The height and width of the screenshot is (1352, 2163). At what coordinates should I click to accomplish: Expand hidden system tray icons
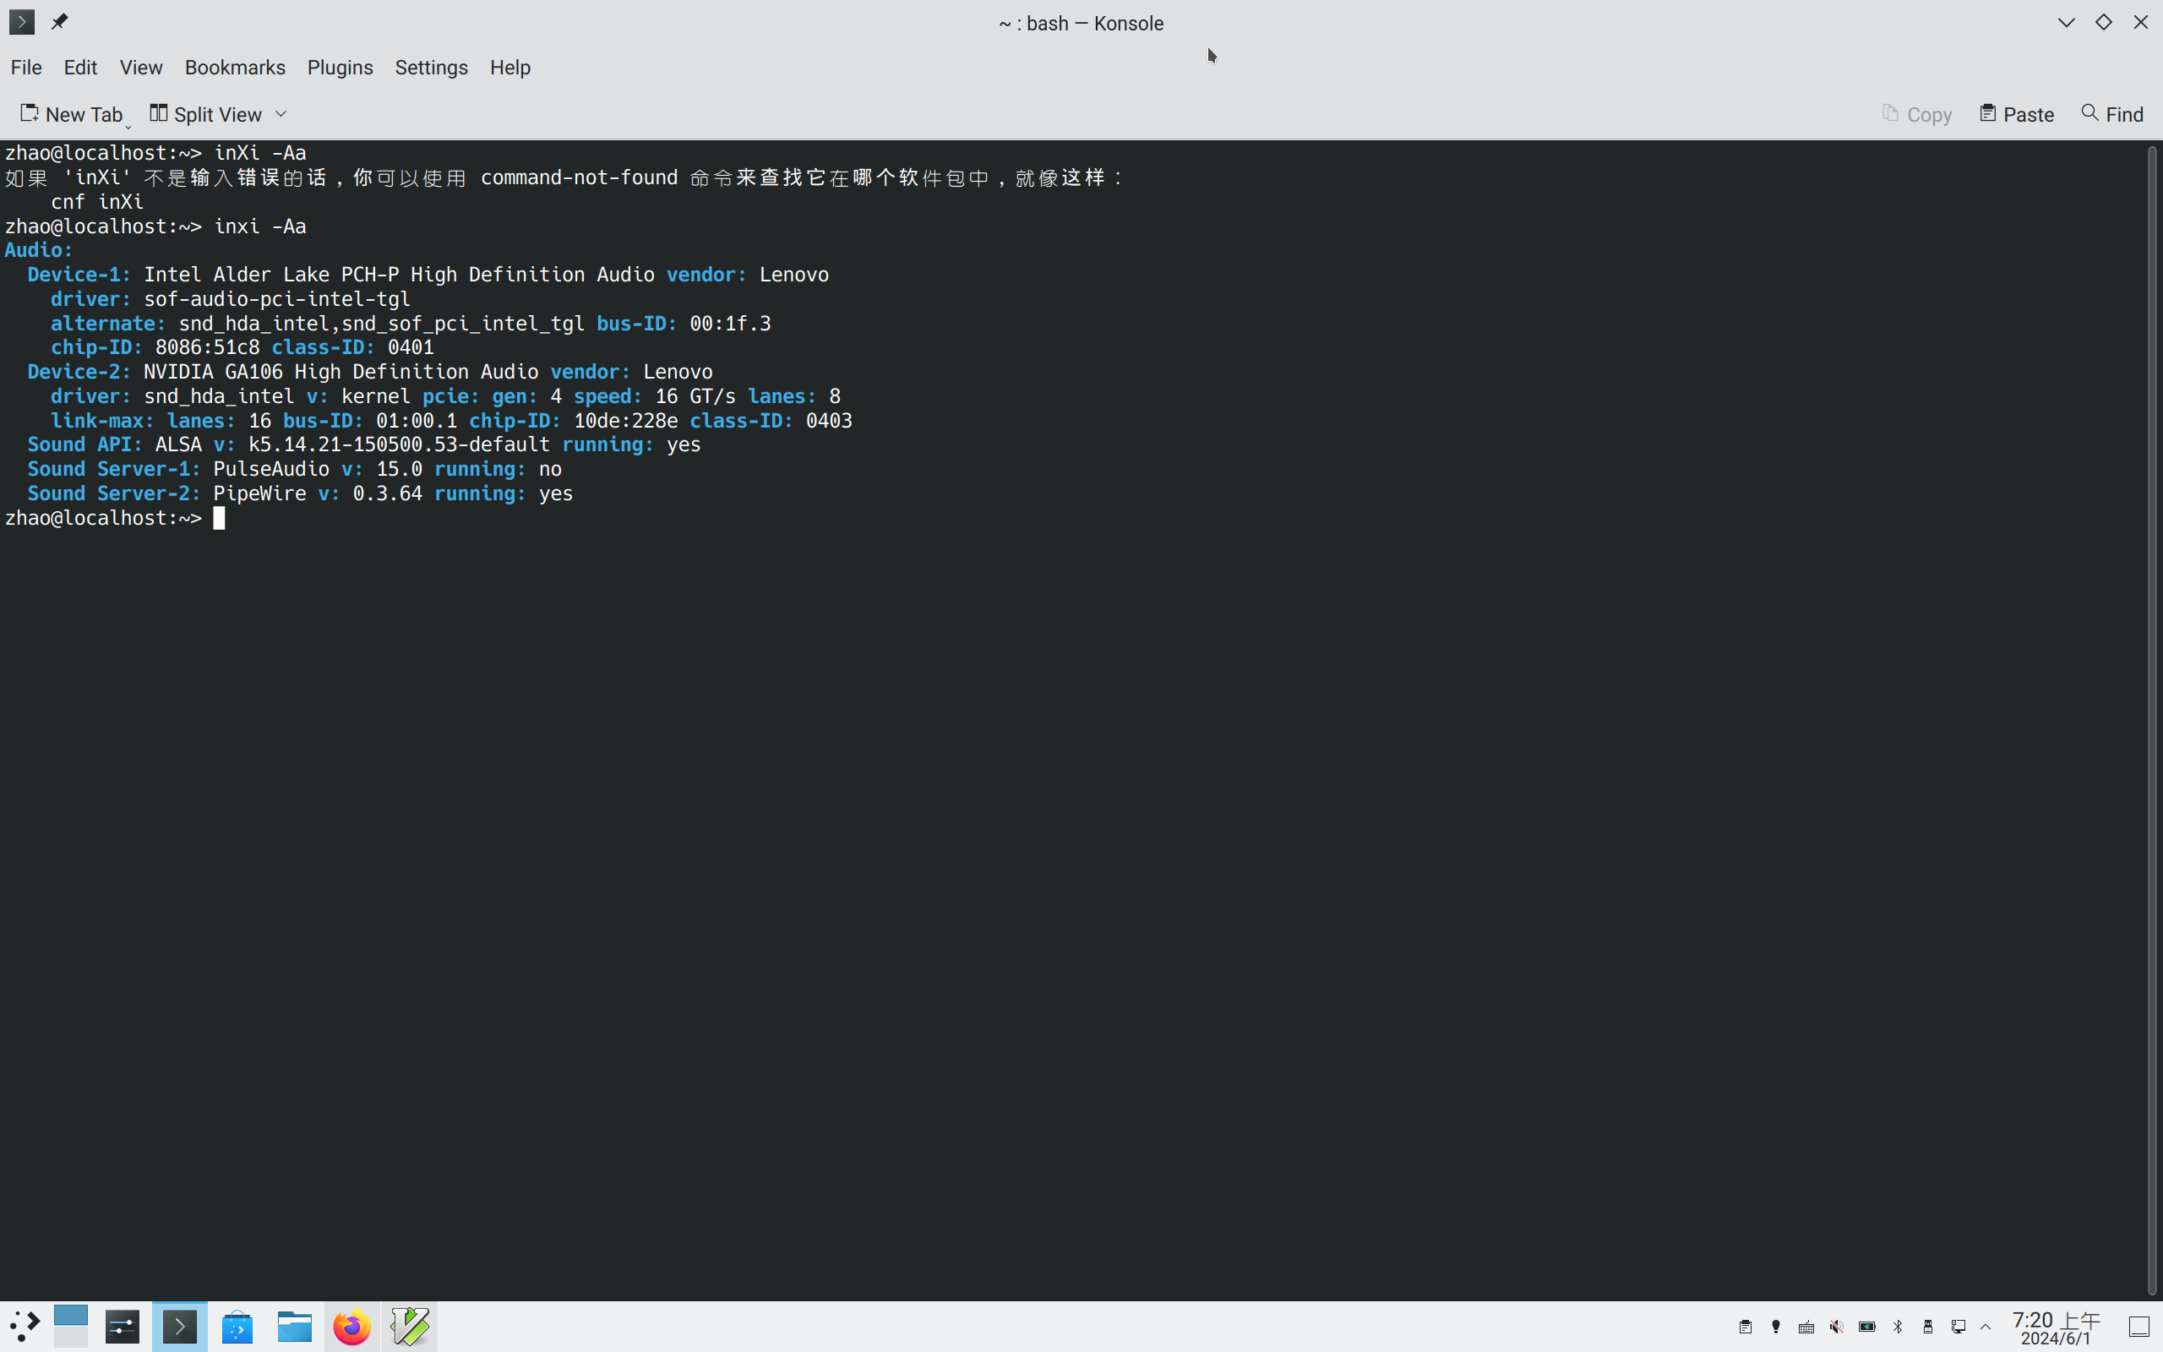[1986, 1327]
